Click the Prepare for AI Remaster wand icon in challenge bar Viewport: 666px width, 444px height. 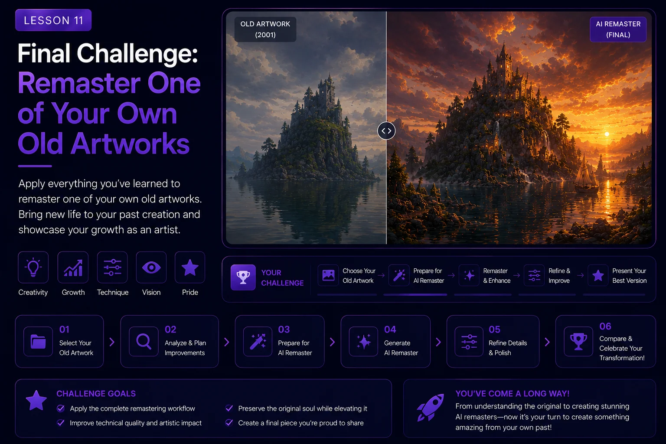[399, 275]
